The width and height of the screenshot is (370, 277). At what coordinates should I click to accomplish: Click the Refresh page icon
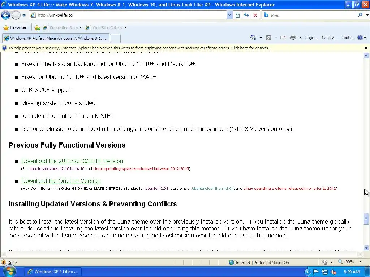click(246, 15)
